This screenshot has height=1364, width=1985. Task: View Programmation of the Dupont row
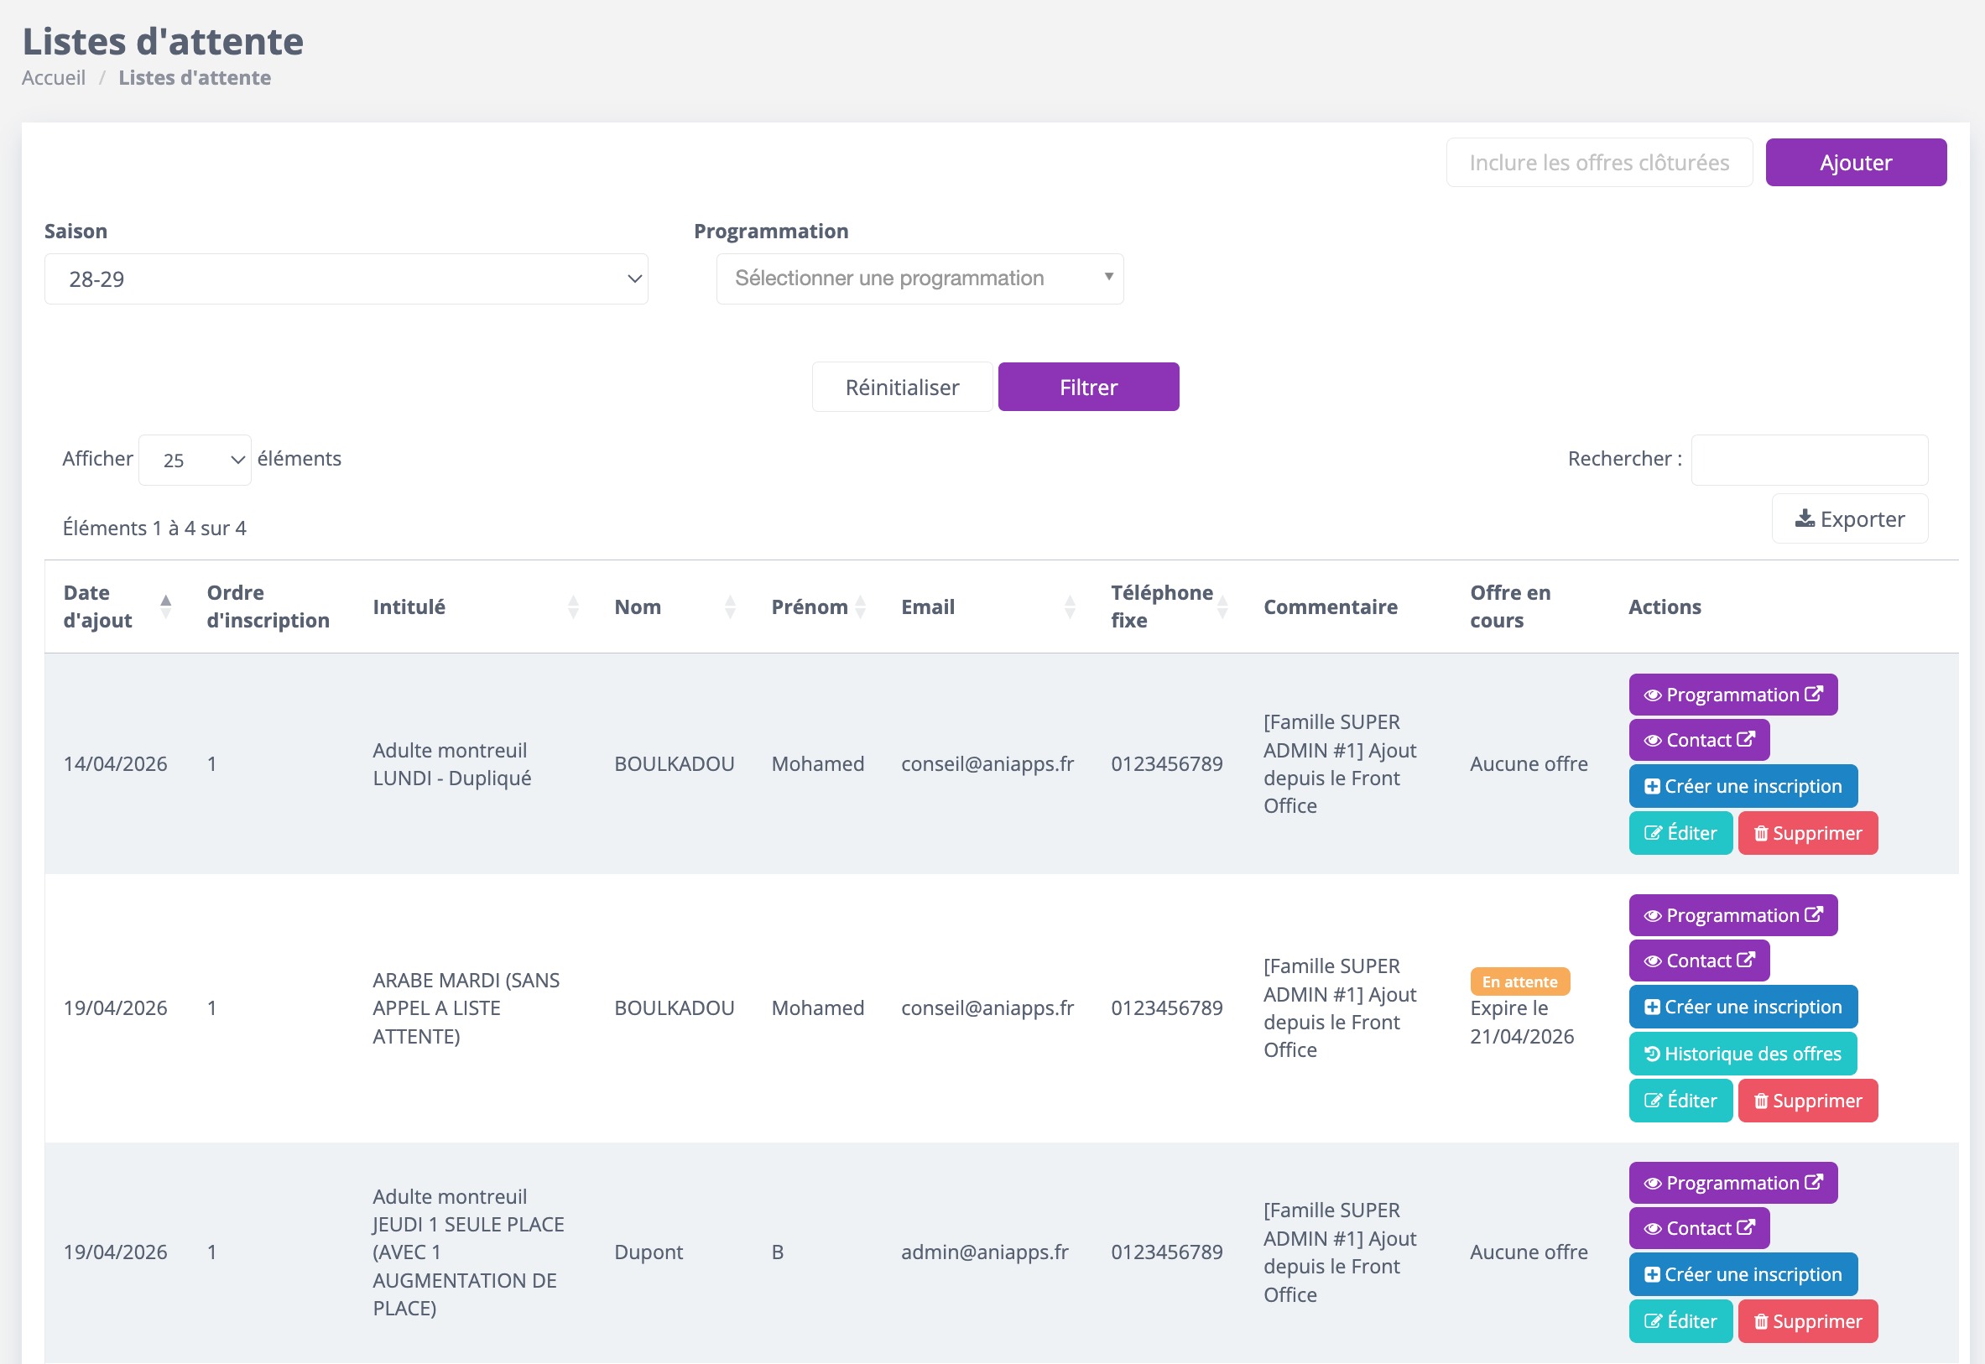(1732, 1183)
